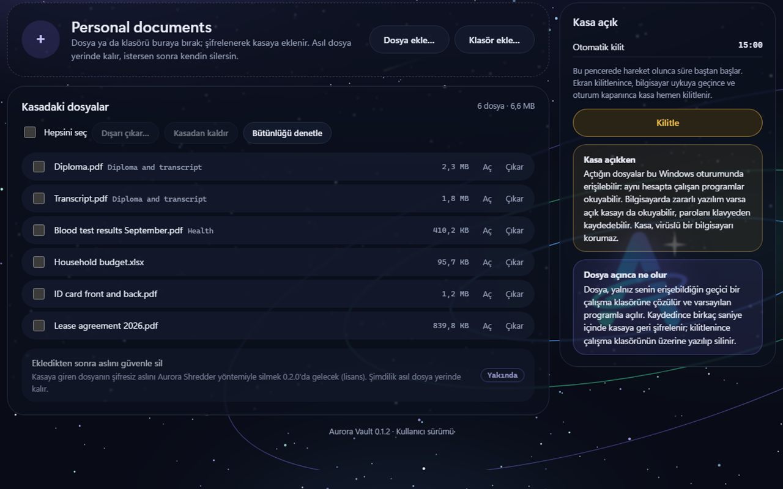
Task: Select ID card front and back.pdf checkbox
Action: pyautogui.click(x=39, y=293)
